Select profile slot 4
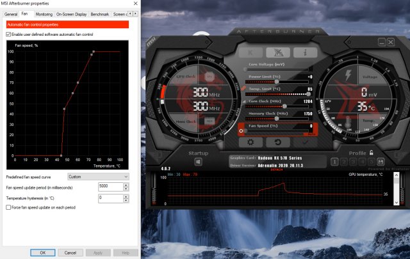The image size is (410, 259). point(362,162)
